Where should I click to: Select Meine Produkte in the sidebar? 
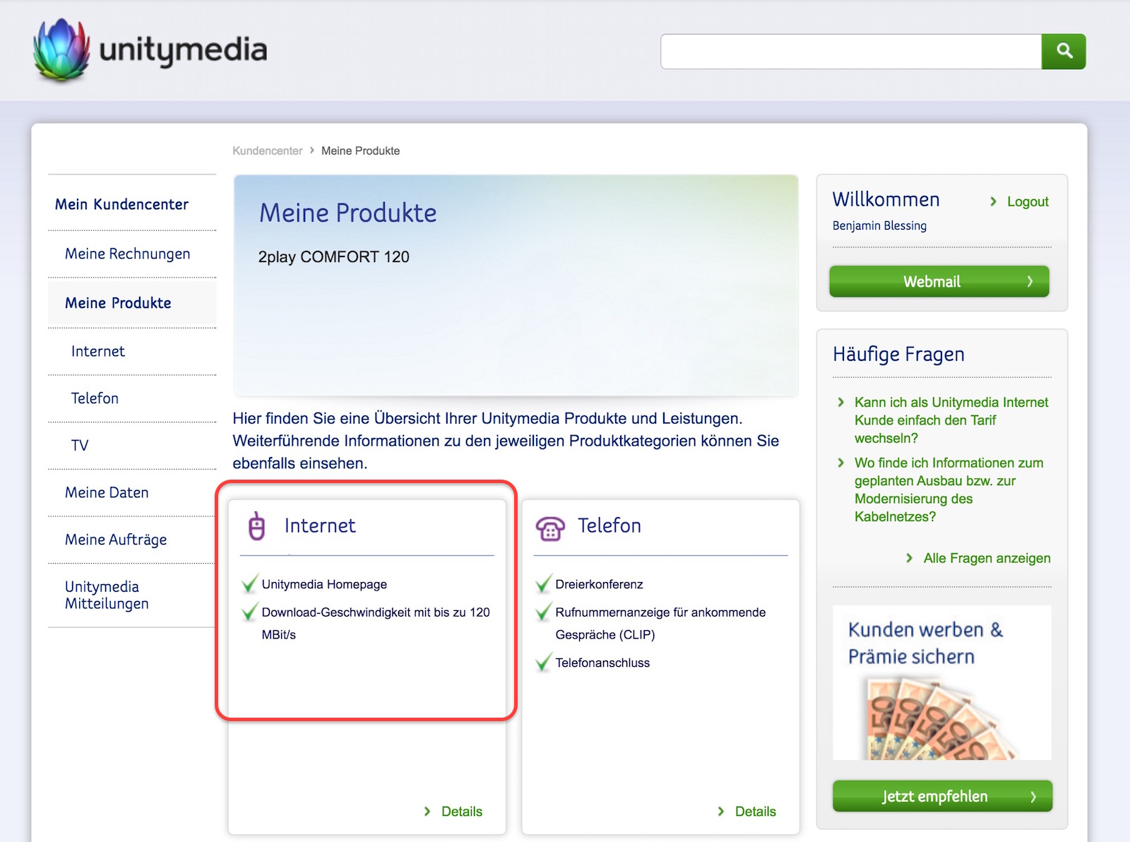(118, 303)
